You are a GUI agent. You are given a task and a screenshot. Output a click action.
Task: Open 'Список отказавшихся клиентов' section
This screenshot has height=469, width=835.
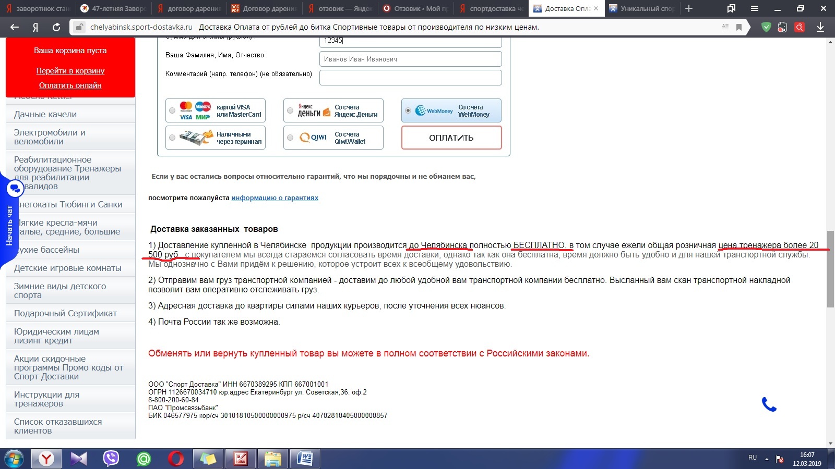70,426
